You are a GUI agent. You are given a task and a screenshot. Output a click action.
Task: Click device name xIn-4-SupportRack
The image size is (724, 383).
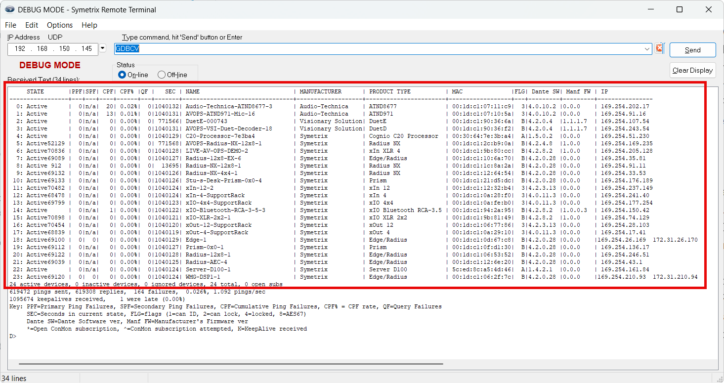215,195
